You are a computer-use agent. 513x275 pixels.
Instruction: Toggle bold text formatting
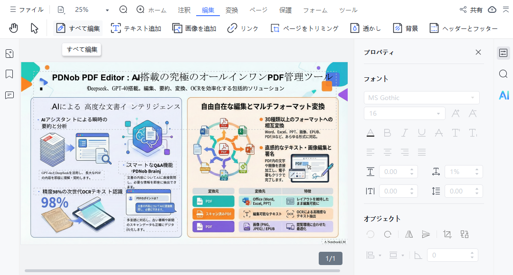click(x=387, y=133)
